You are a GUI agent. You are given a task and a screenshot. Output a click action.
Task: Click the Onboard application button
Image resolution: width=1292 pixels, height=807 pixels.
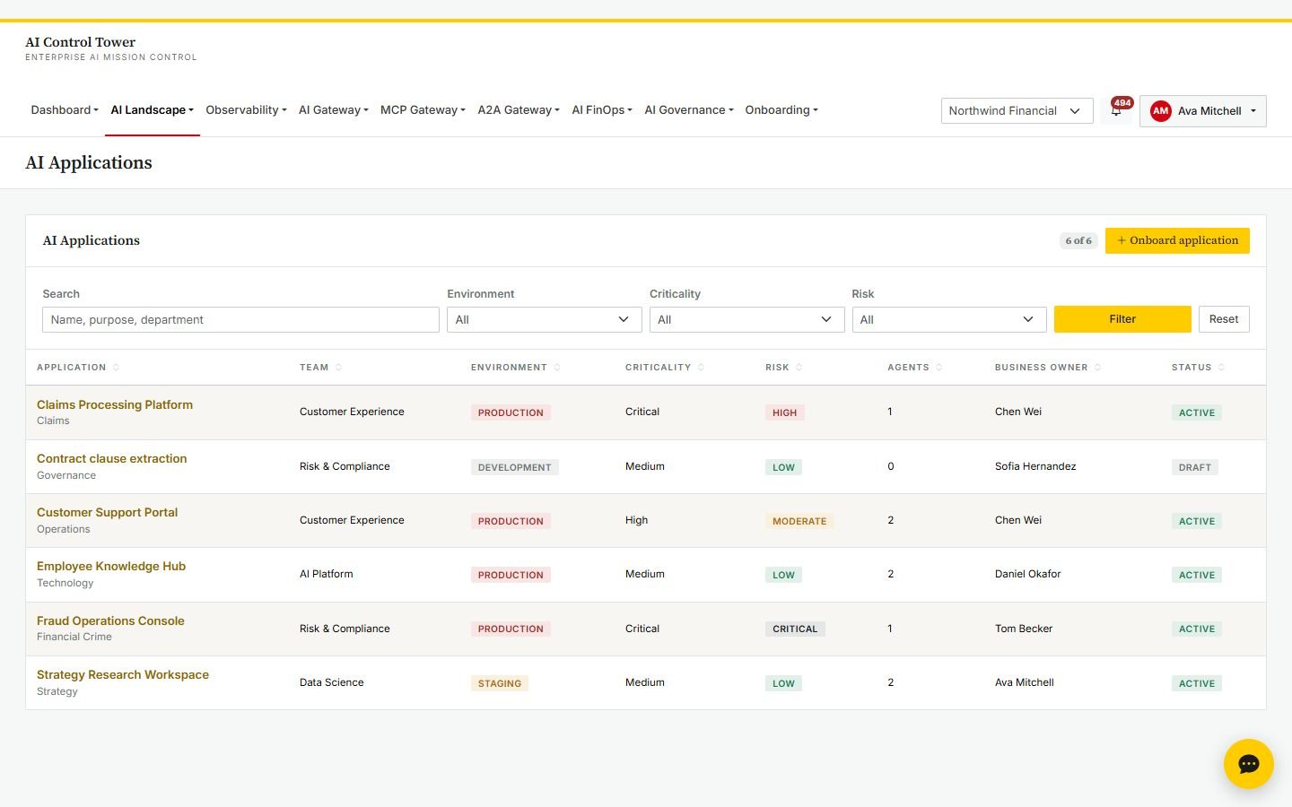1177,240
